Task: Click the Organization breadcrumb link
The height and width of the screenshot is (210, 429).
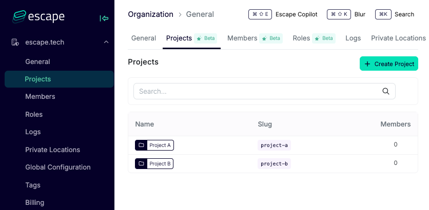Action: point(150,14)
